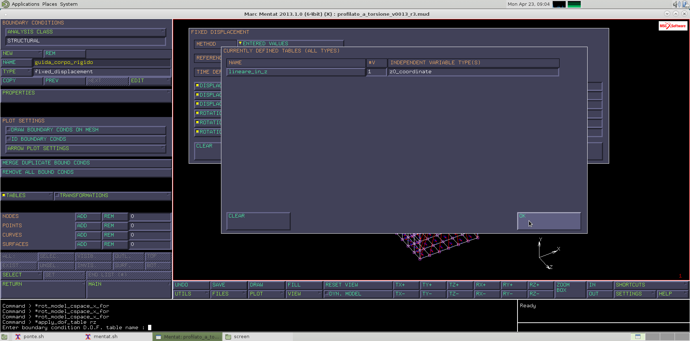Viewport: 690px width, 341px height.
Task: Open the ANALYSIS CLASS dropdown
Action: 86,32
